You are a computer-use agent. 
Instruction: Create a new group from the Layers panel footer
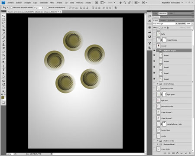[x=182, y=153]
